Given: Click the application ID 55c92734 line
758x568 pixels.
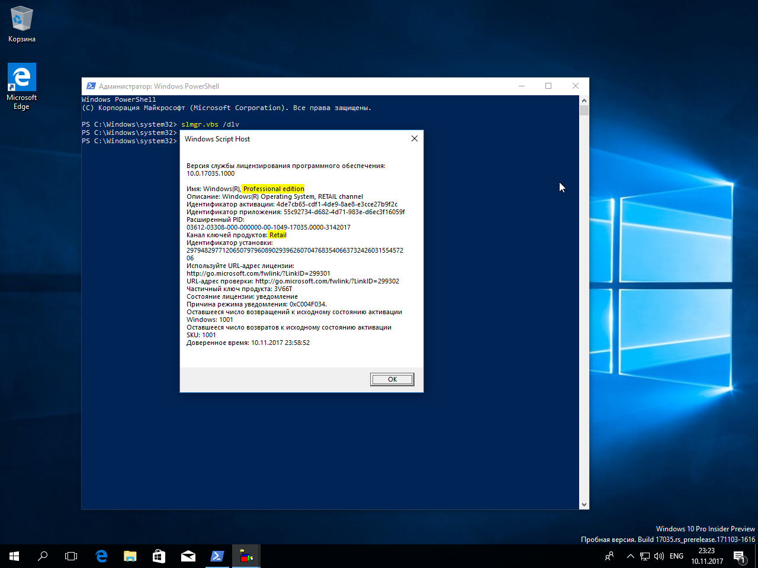Looking at the screenshot, I should [x=296, y=212].
